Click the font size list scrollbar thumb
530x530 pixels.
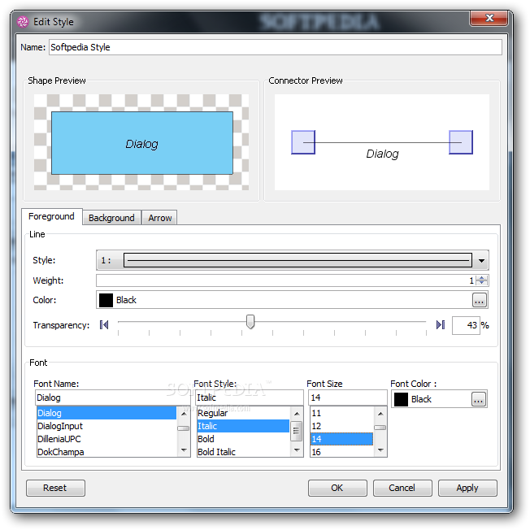[380, 428]
